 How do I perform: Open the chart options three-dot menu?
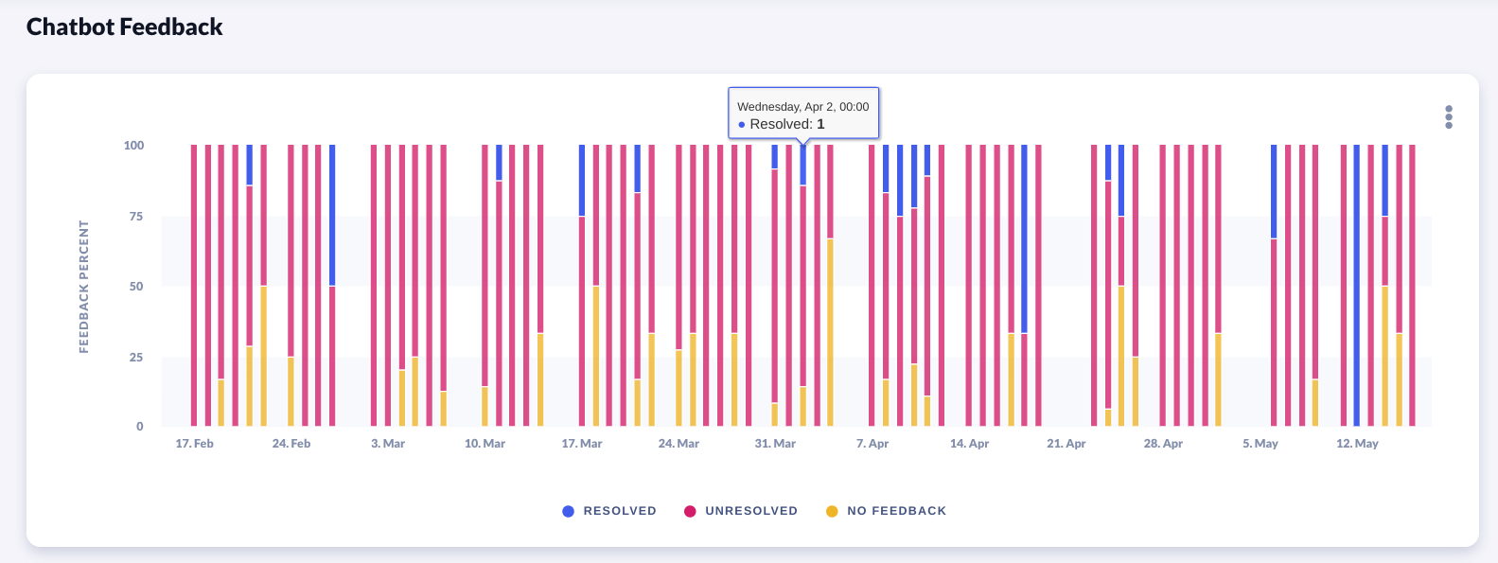[1448, 117]
